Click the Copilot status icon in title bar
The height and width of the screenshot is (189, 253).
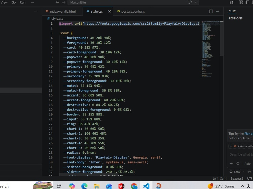coord(231,2)
